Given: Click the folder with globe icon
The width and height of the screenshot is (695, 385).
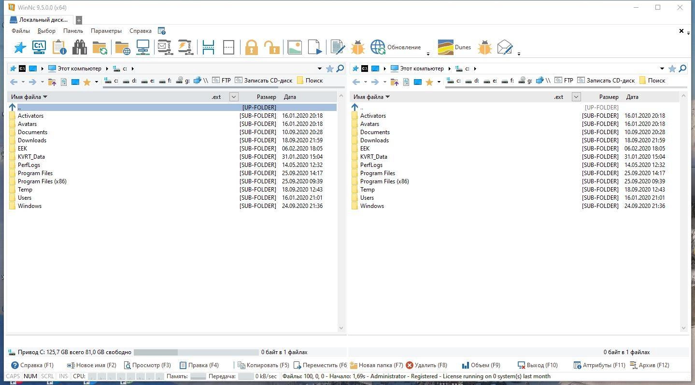Looking at the screenshot, I should (123, 47).
